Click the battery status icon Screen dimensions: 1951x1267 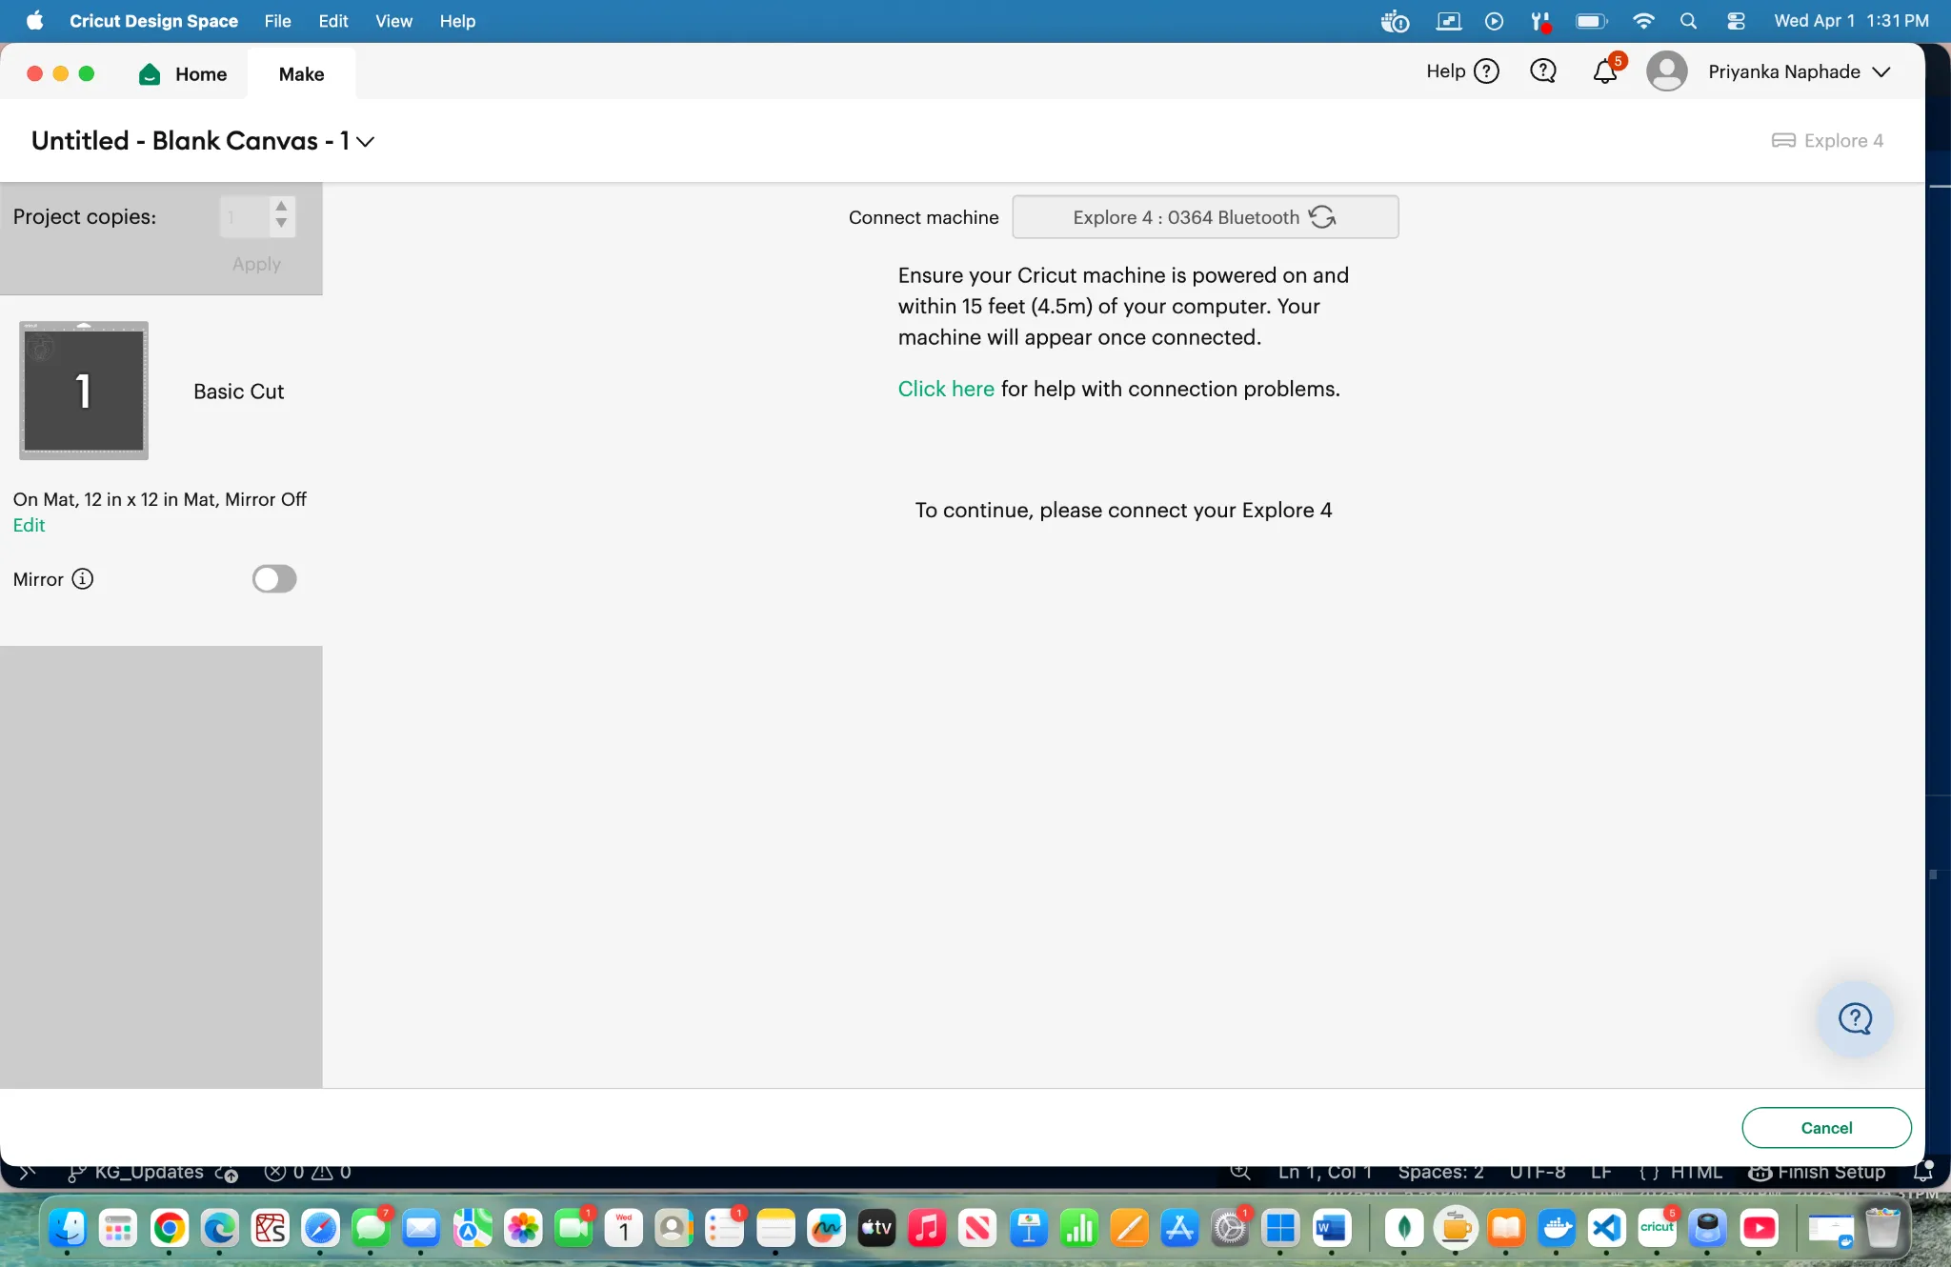pyautogui.click(x=1591, y=21)
